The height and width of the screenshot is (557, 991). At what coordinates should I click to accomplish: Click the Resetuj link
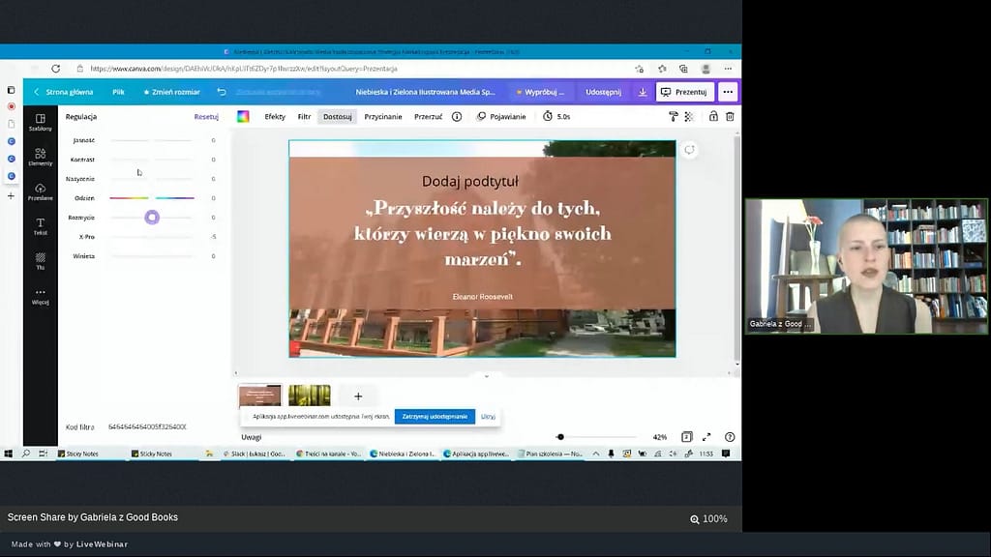tap(206, 117)
